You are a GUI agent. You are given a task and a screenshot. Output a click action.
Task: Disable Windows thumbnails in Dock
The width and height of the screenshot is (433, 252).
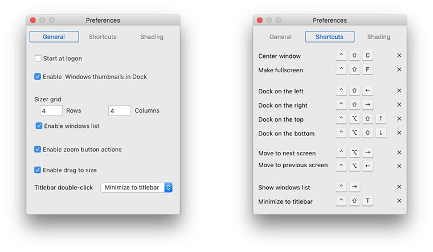[x=38, y=76]
